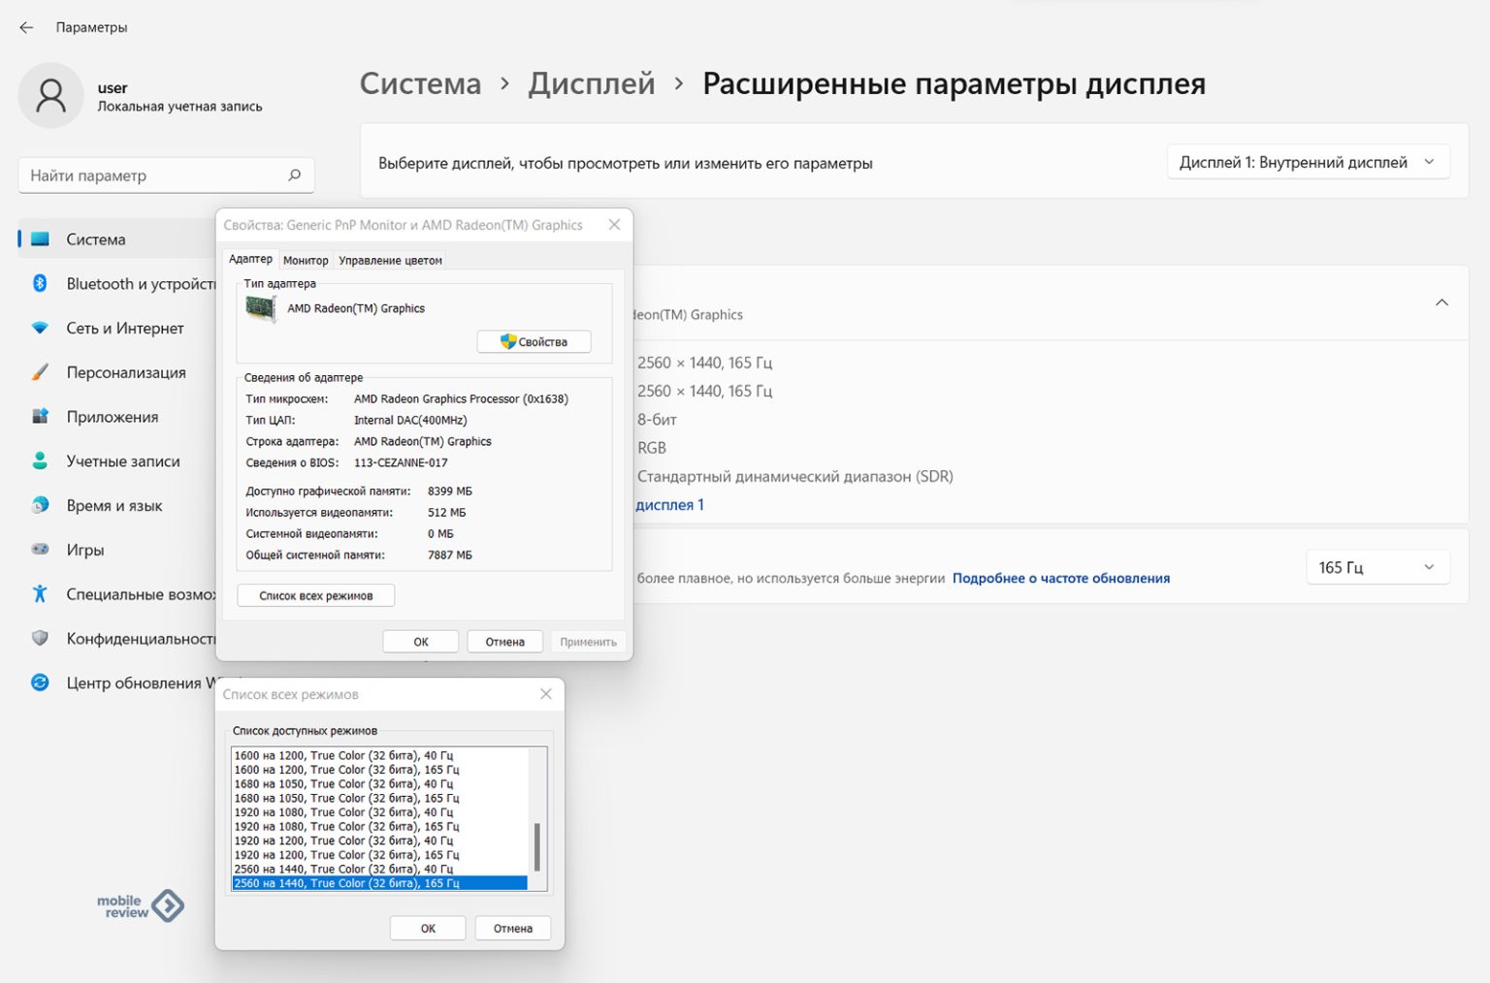The image size is (1490, 983).
Task: Click the Применить button
Action: (x=588, y=642)
